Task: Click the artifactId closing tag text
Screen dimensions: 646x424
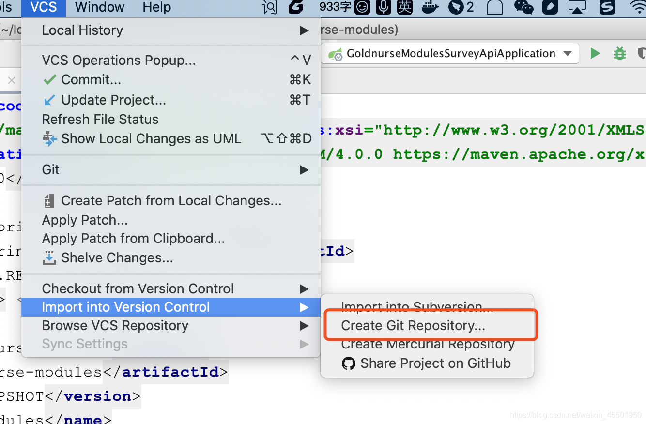Action: click(165, 372)
